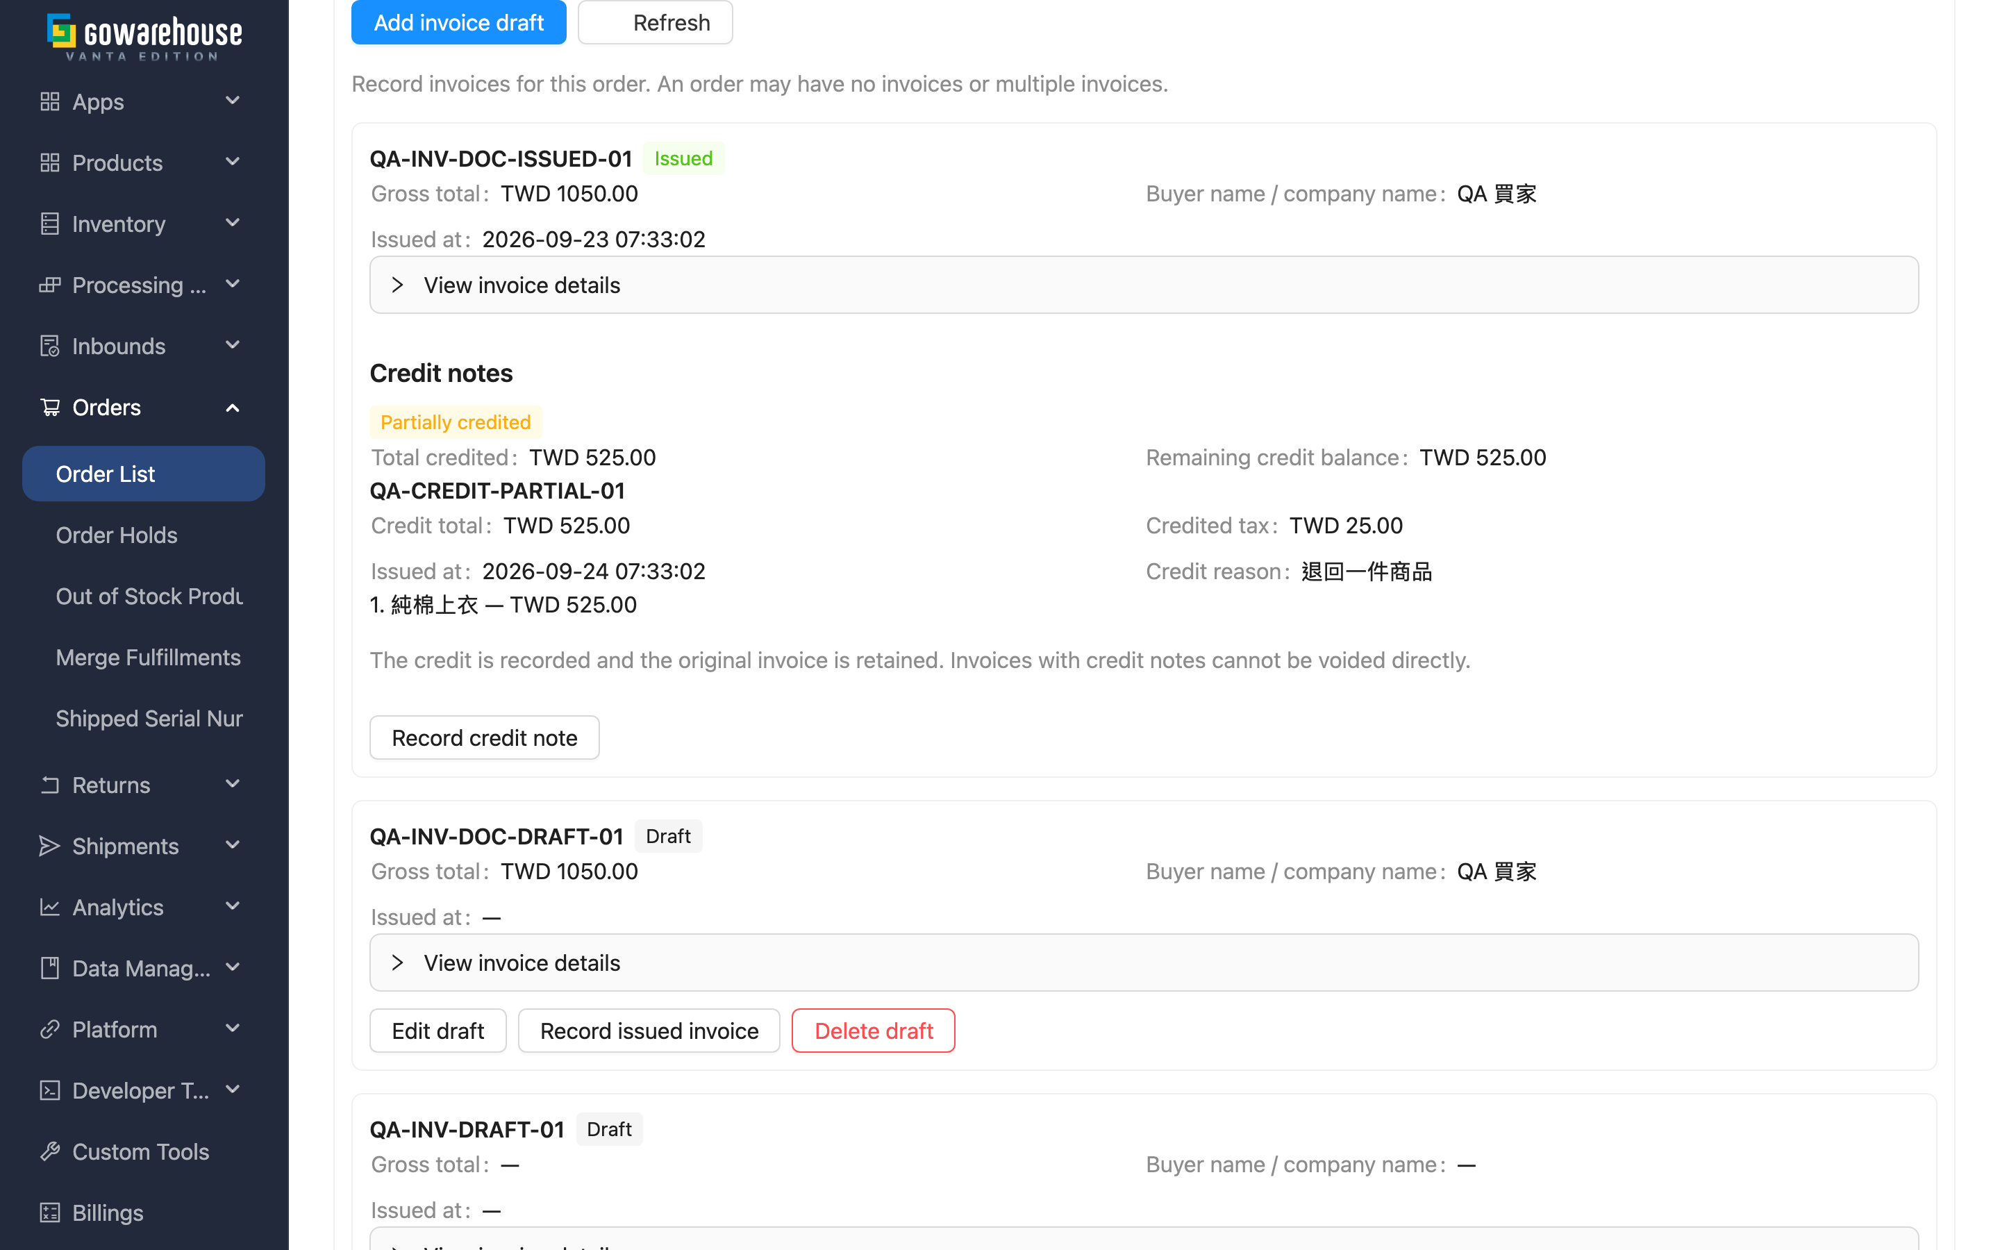Expand the Analytics menu chevron
The width and height of the screenshot is (2000, 1250).
tap(232, 907)
